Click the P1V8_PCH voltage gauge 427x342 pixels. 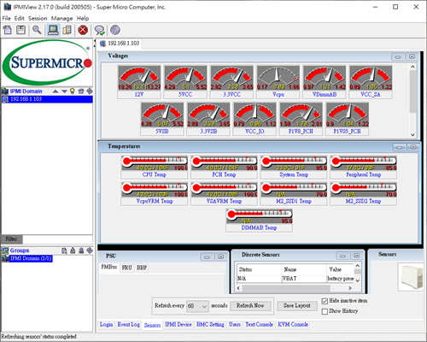pyautogui.click(x=301, y=119)
